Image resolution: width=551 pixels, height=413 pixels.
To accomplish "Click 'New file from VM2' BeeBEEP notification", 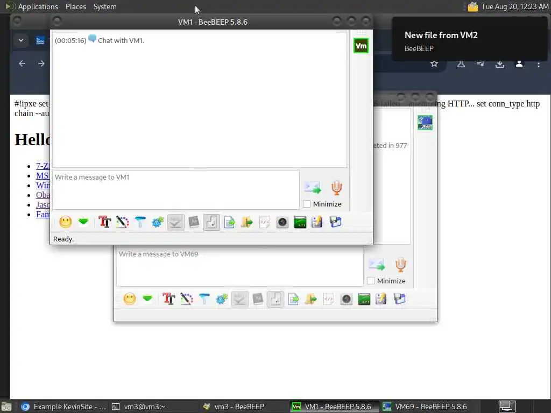I will click(x=469, y=39).
